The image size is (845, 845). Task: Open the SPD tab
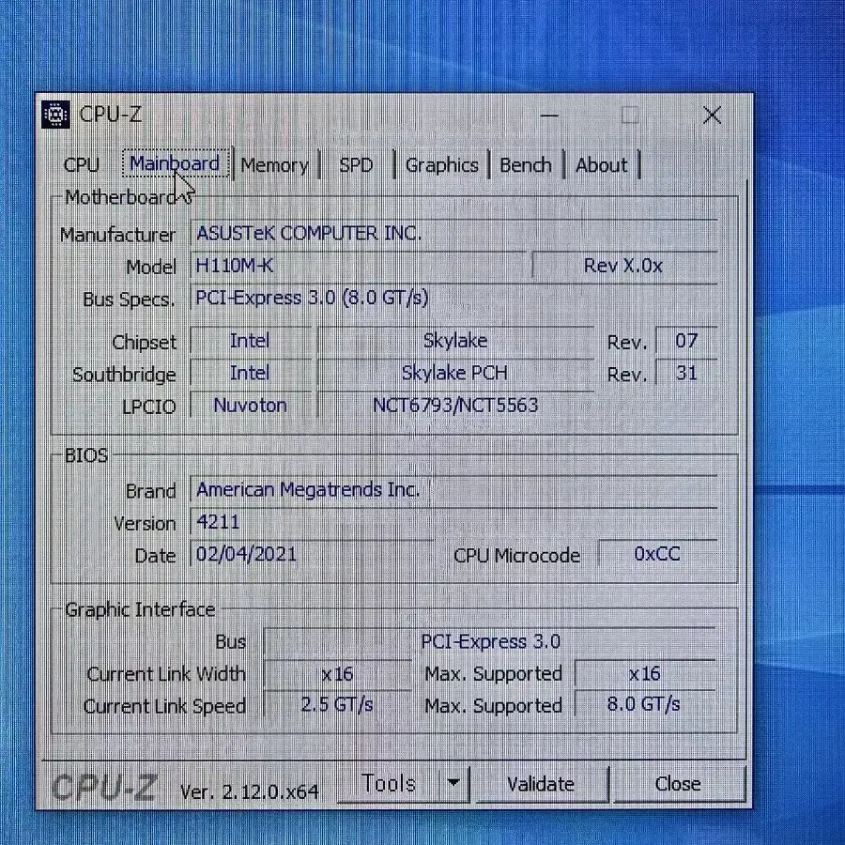pyautogui.click(x=356, y=165)
